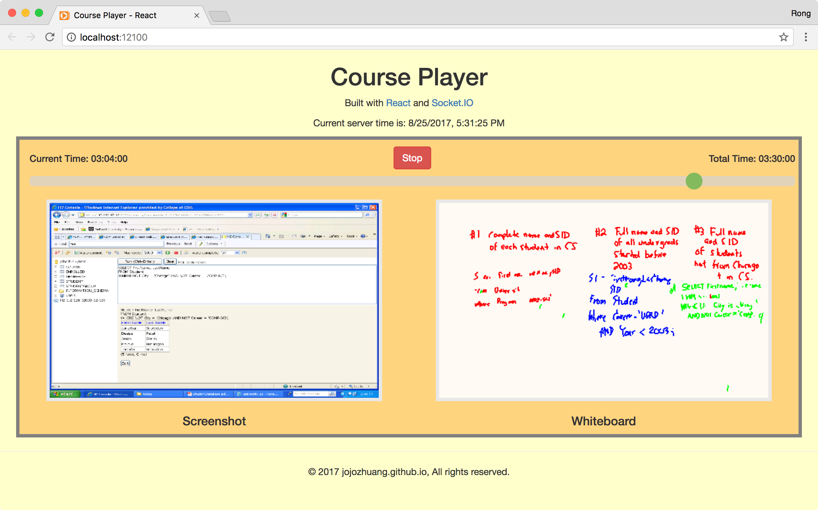Click the macOS yellow minimize button
Image resolution: width=818 pixels, height=510 pixels.
coord(26,13)
